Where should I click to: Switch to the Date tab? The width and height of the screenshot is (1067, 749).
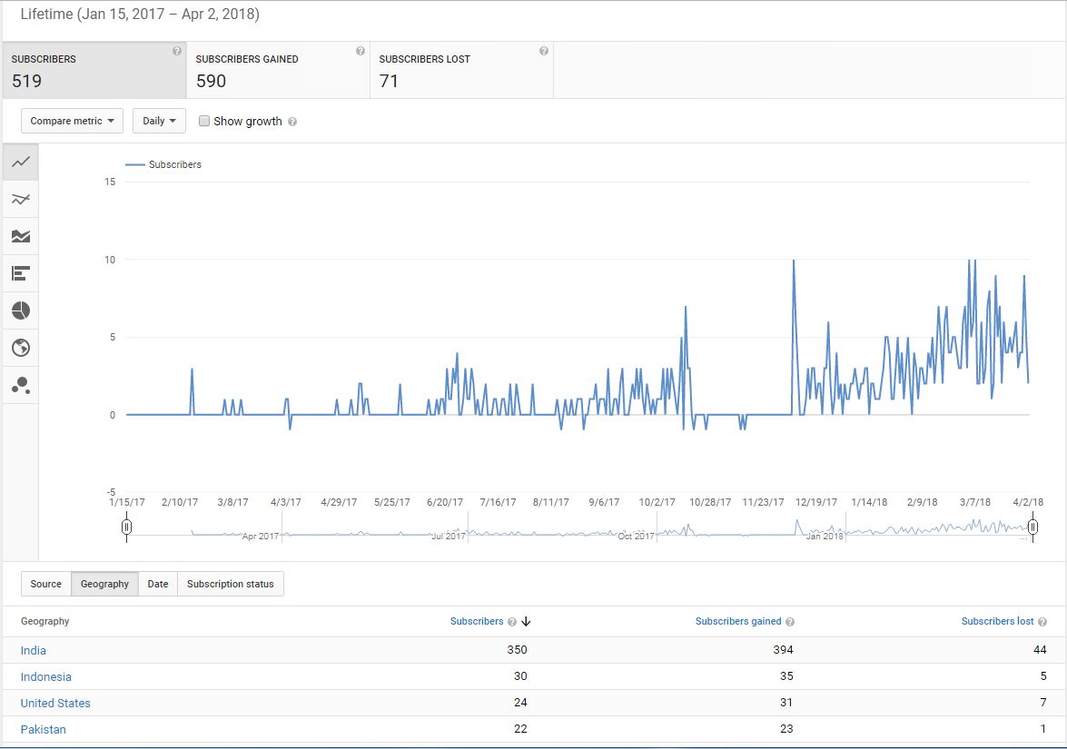point(158,584)
